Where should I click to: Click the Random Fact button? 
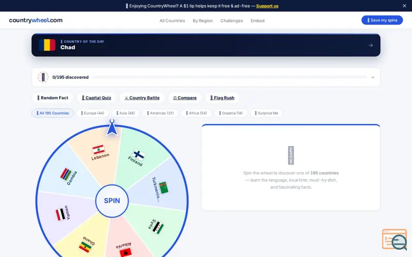click(x=53, y=98)
